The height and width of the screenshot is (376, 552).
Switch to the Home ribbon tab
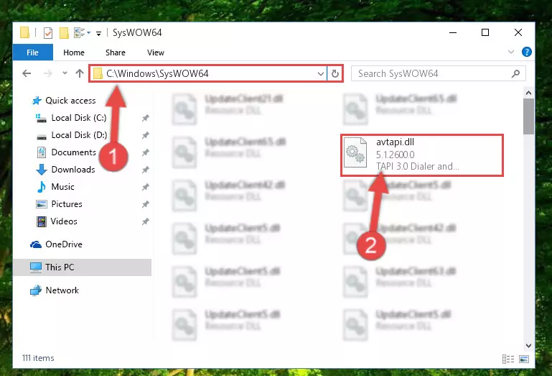[74, 52]
